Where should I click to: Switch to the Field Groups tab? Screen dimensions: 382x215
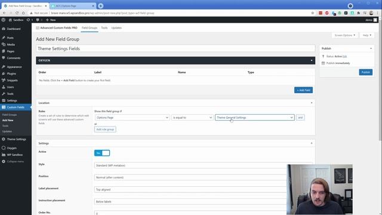(90, 28)
